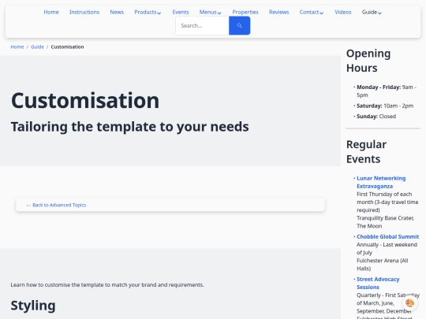The image size is (426, 319).
Task: Click 'Learn how to customise the template' paragraph
Action: point(107,285)
